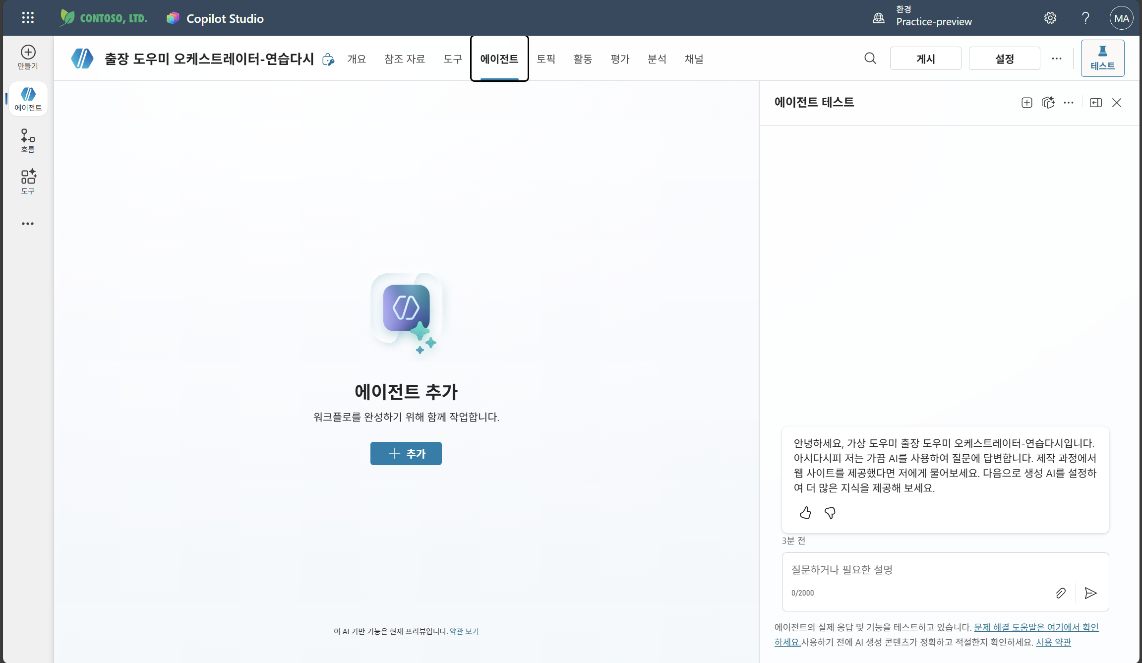Open the app launcher waffle grid
This screenshot has width=1142, height=663.
(28, 18)
